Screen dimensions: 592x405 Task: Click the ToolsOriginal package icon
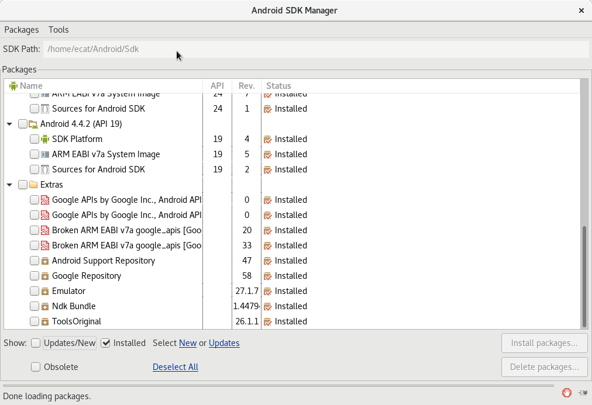45,321
